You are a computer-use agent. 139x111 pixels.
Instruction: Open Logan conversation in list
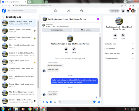point(19,62)
